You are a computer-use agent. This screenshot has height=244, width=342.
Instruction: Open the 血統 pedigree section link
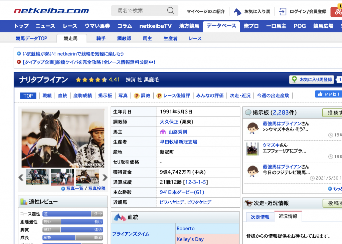click(62, 96)
